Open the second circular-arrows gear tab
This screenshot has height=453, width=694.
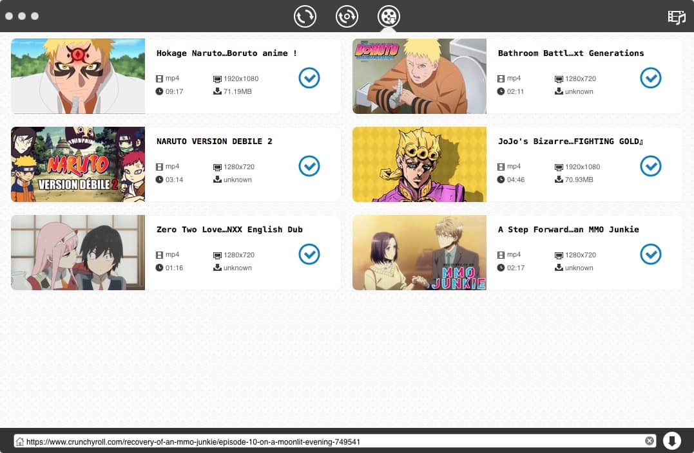[x=347, y=16]
